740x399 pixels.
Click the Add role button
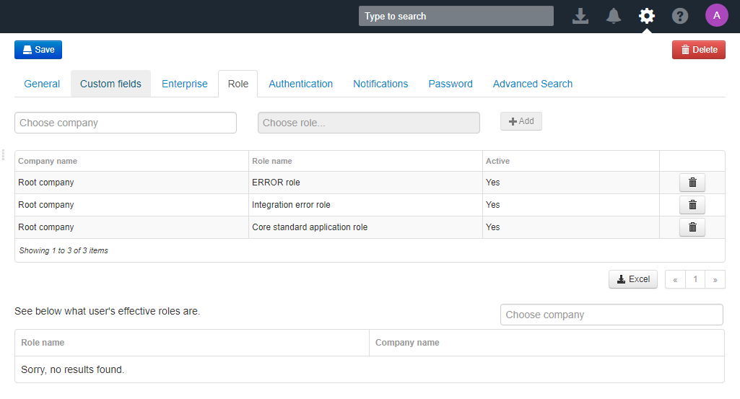click(x=521, y=121)
